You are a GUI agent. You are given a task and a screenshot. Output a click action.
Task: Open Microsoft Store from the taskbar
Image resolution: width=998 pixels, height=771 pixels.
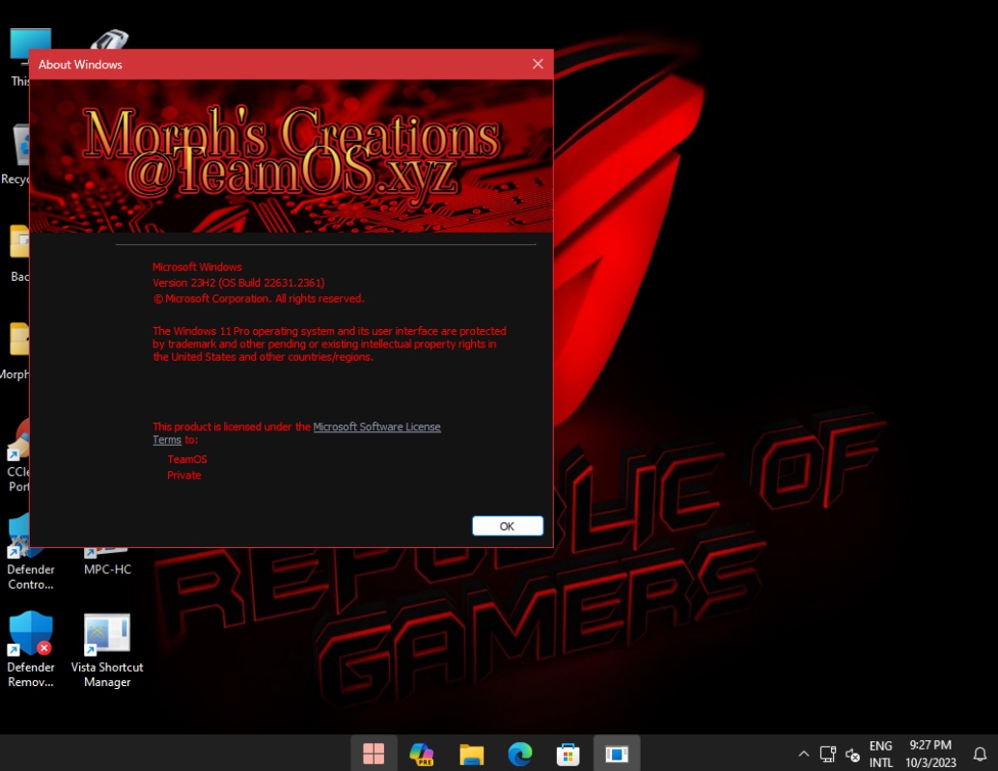568,754
